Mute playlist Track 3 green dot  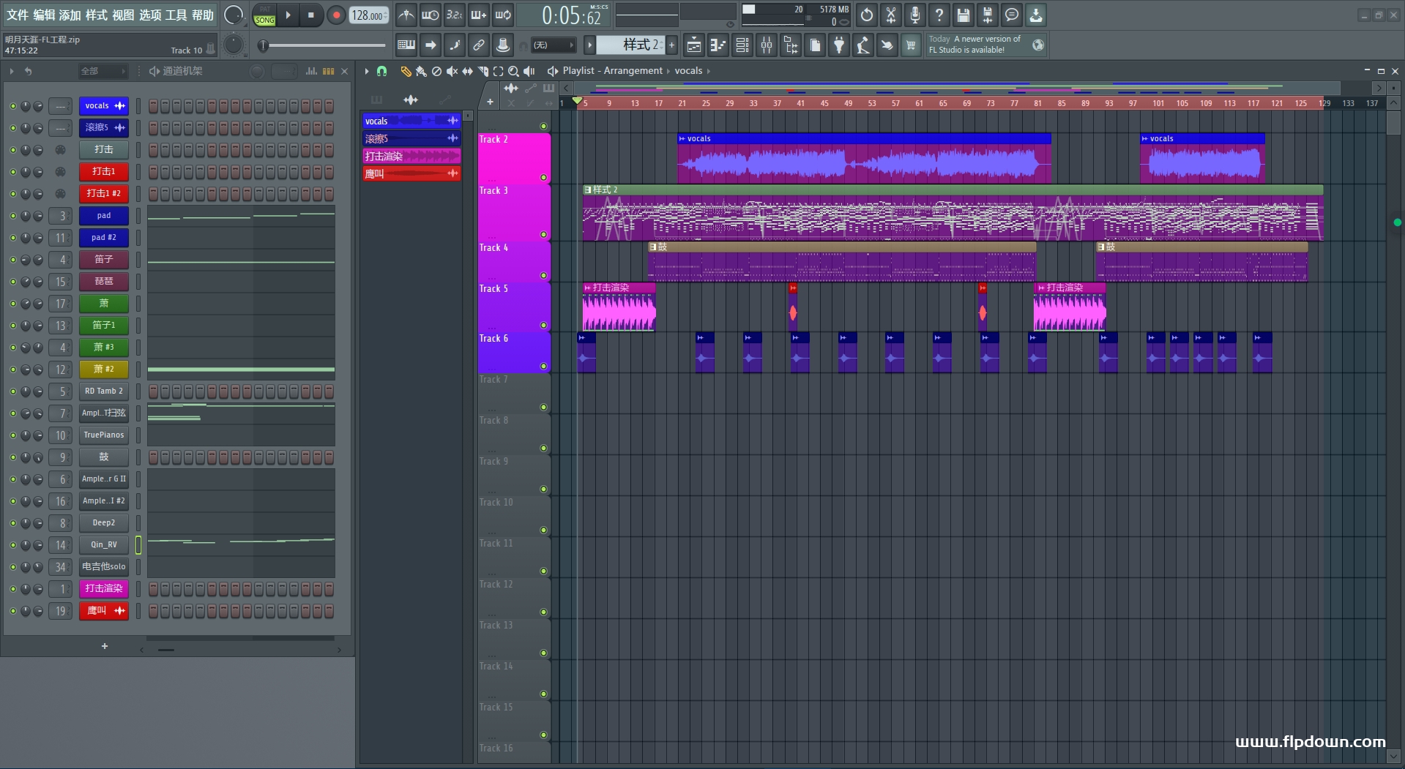tap(543, 235)
